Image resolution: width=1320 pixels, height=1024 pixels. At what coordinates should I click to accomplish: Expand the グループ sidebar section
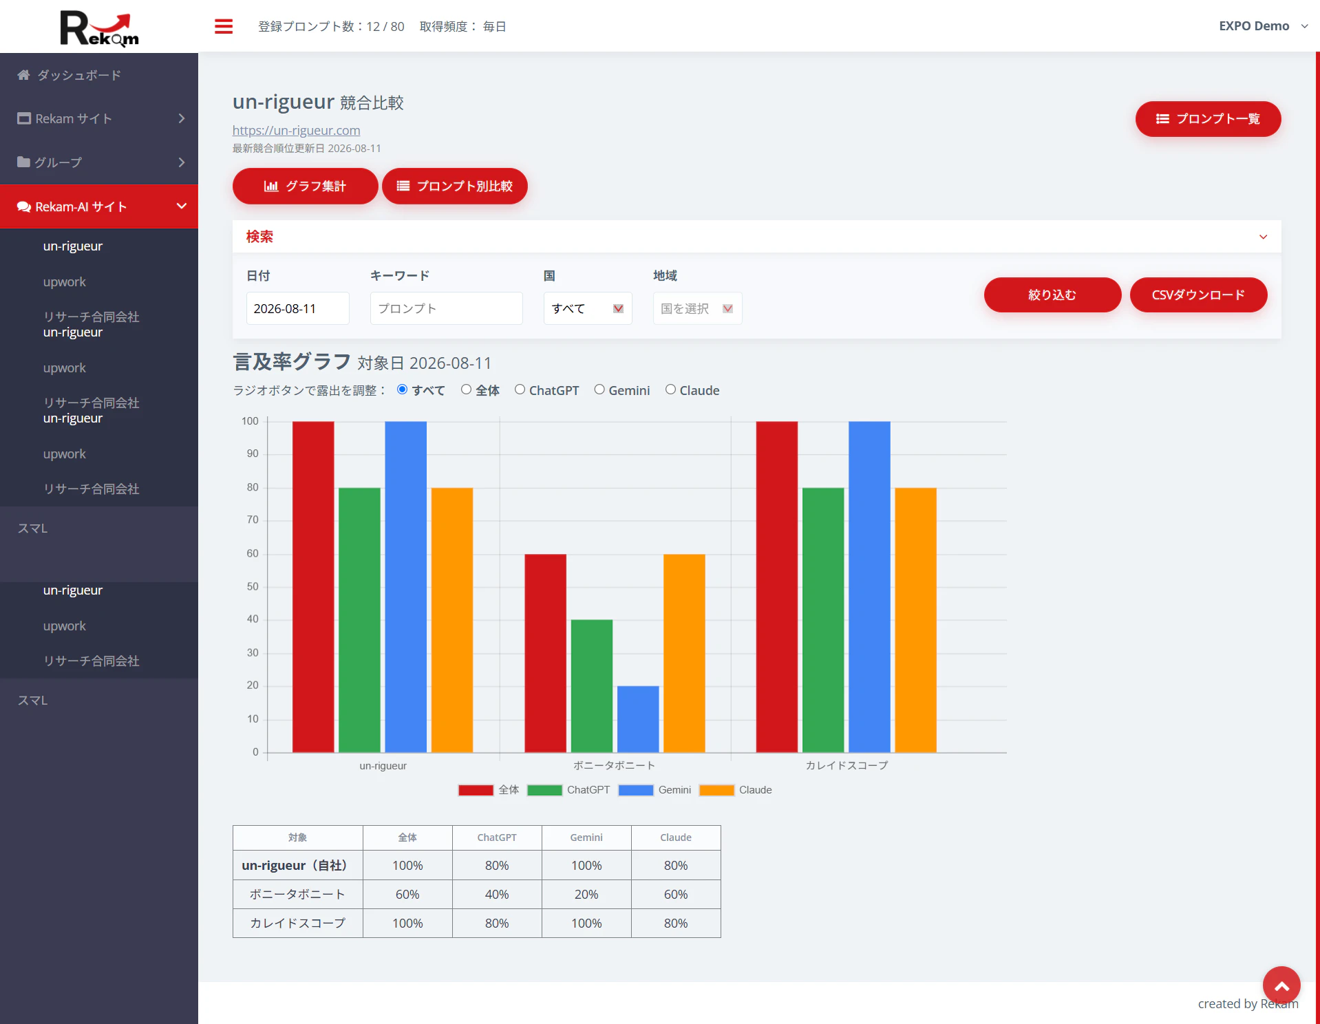[x=99, y=162]
